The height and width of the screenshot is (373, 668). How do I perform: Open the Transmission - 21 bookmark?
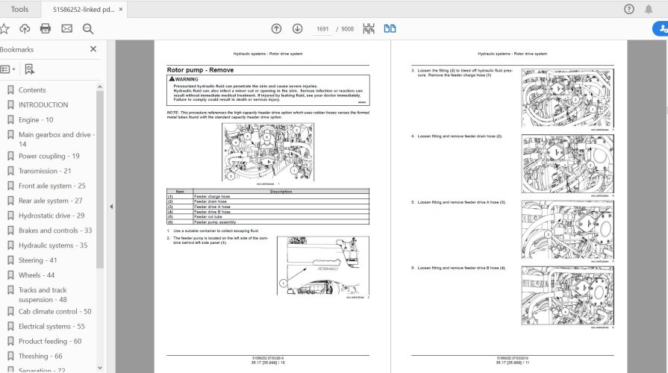45,171
